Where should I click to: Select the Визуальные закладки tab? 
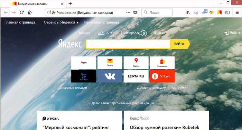point(38,4)
